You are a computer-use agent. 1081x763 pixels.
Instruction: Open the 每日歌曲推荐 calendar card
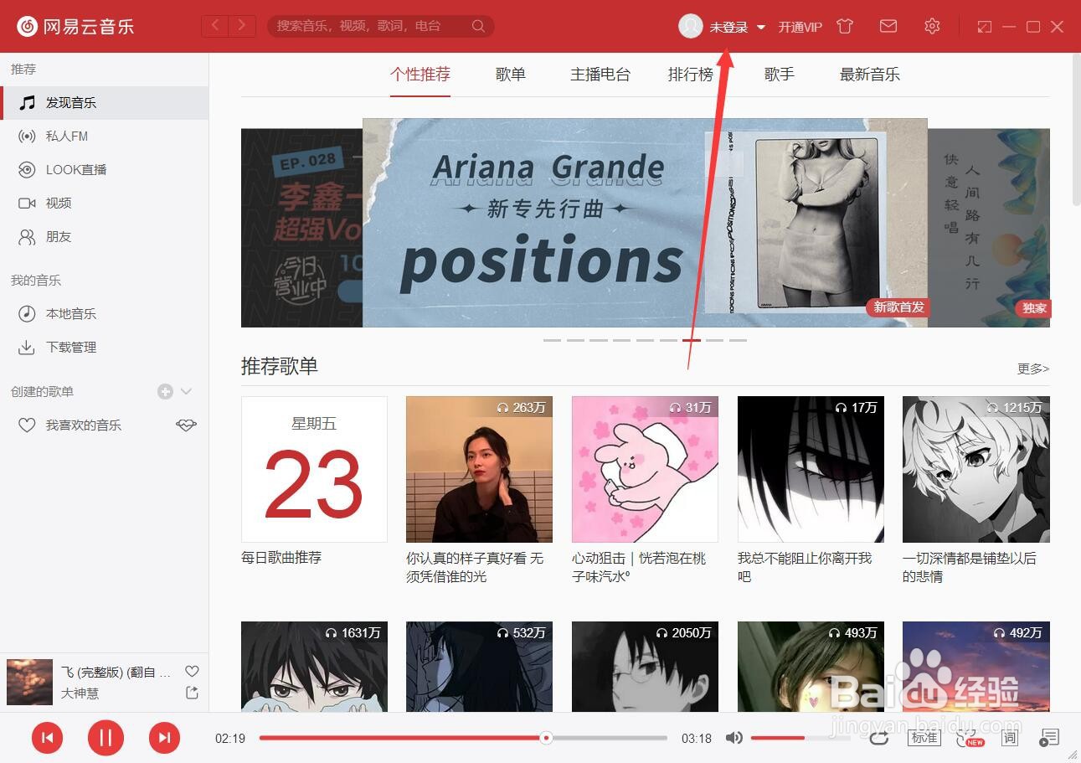(x=314, y=469)
